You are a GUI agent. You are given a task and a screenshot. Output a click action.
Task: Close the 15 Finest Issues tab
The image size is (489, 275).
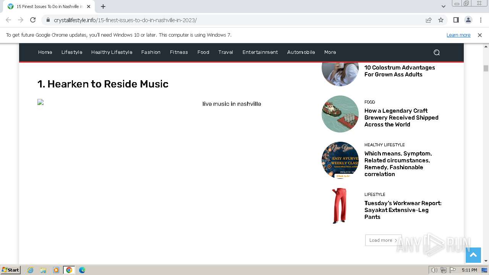[89, 6]
